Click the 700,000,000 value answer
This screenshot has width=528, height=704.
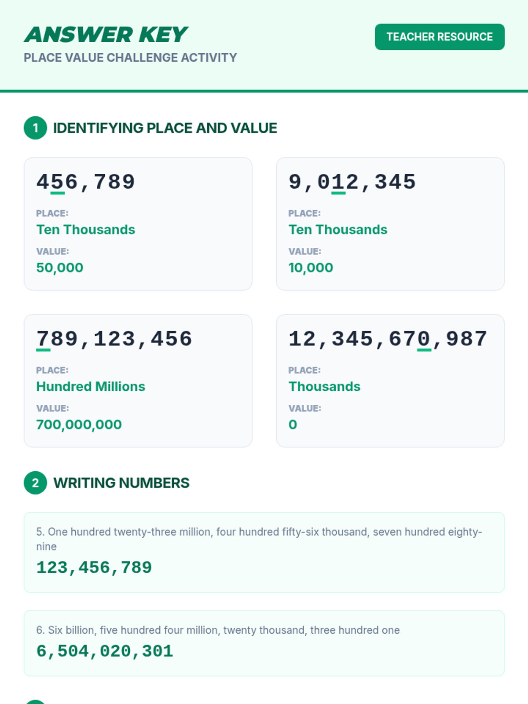point(79,425)
